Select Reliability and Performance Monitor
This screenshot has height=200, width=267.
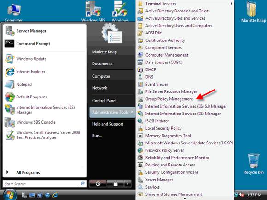coord(177,158)
